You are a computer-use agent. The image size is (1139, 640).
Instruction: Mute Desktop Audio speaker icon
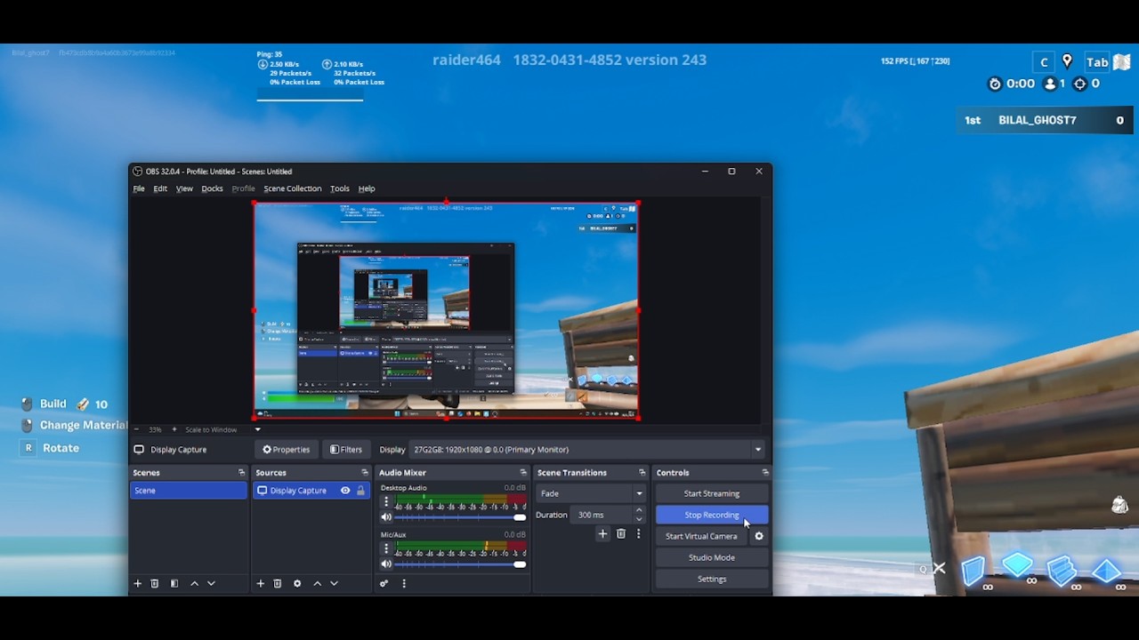(386, 516)
